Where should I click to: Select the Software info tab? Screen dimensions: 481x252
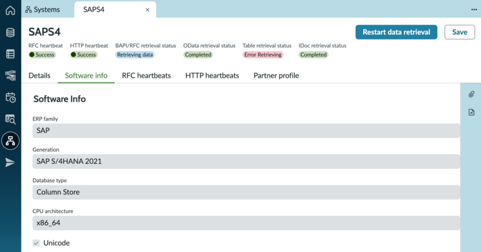(x=86, y=76)
